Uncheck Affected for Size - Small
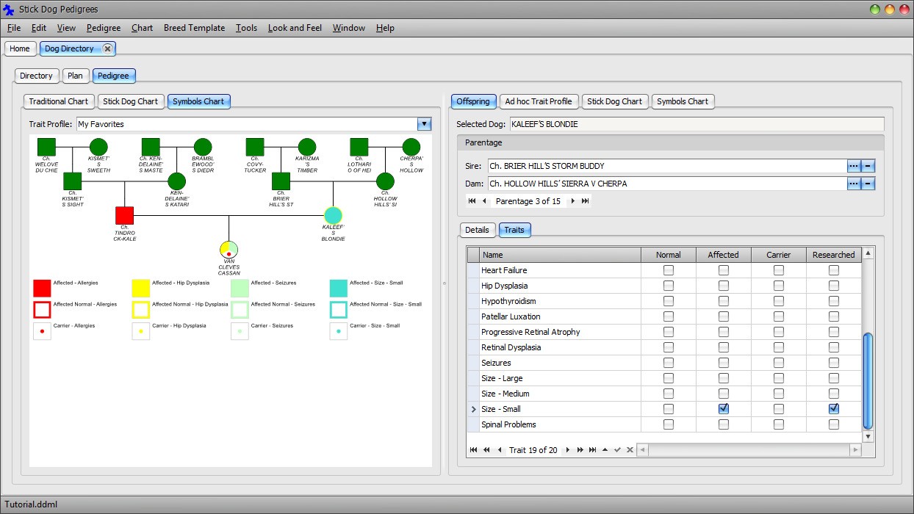The image size is (914, 514). 723,409
